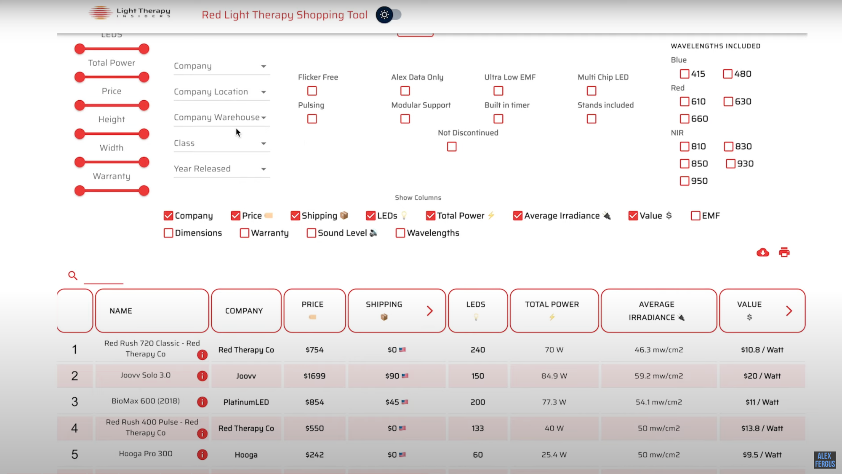Image resolution: width=842 pixels, height=474 pixels.
Task: Click the Light Therapy Insiders logo
Action: 130,13
